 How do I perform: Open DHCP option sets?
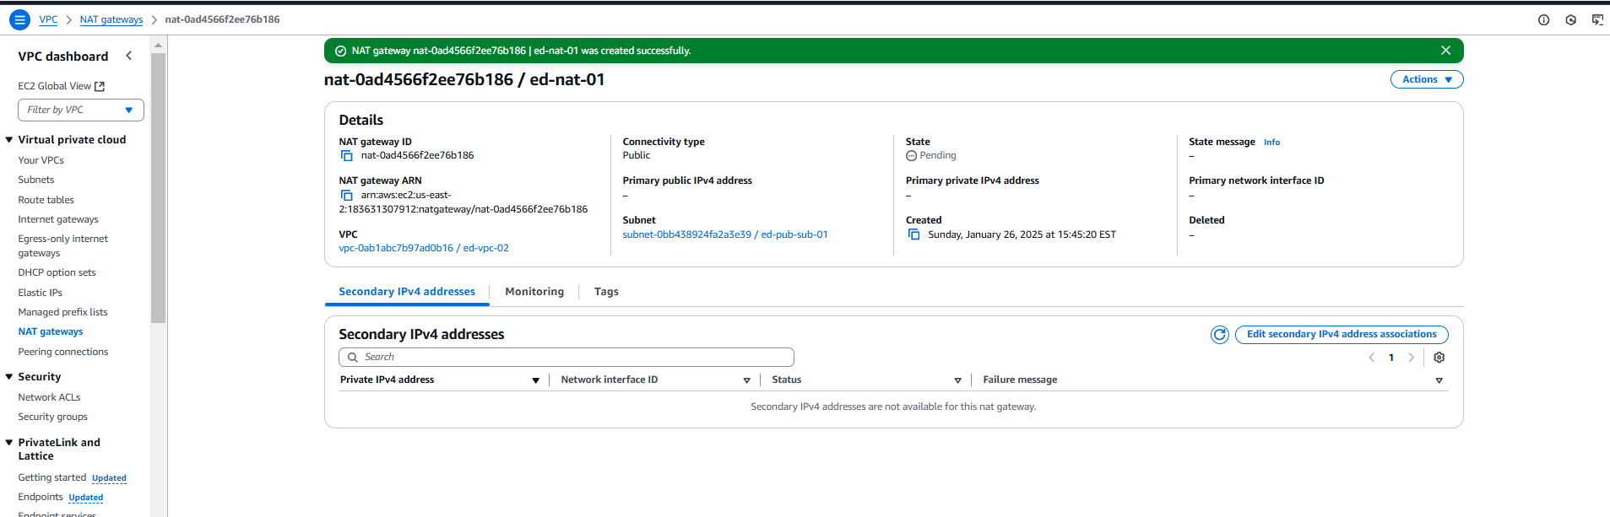(x=57, y=272)
